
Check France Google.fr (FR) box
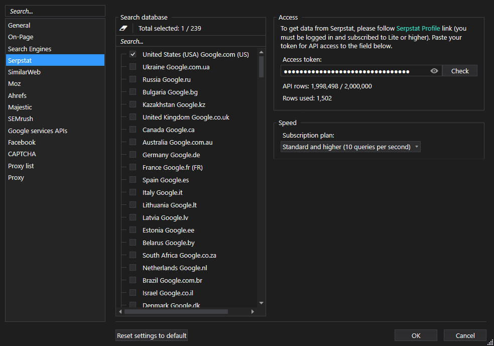(x=133, y=167)
